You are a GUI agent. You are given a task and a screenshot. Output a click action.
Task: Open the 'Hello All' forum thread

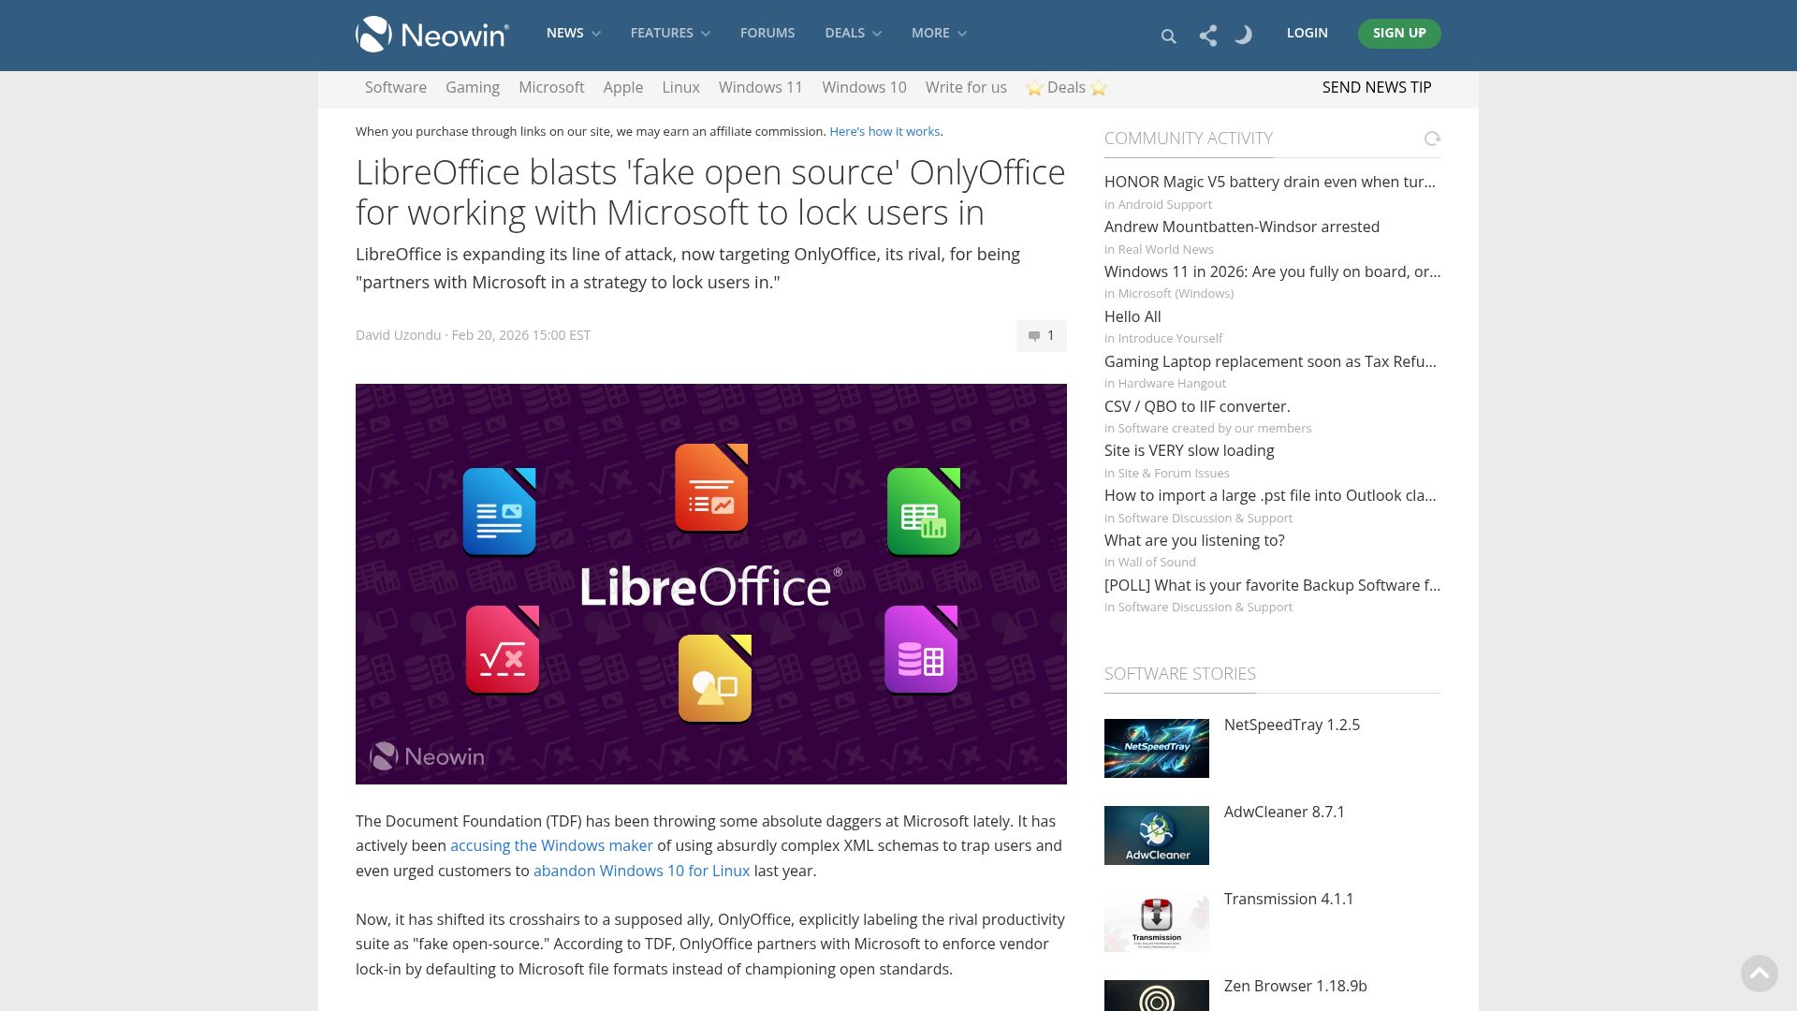coord(1132,316)
